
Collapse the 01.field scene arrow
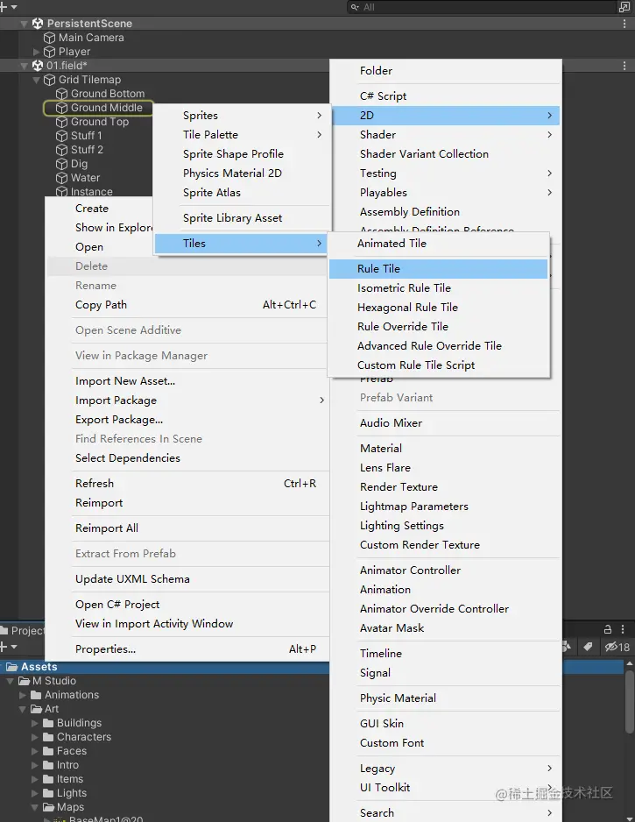pyautogui.click(x=24, y=66)
